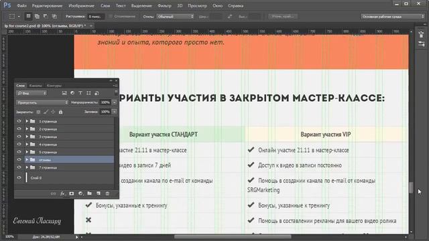
Task: Click the delete layer trash icon
Action: [107, 193]
